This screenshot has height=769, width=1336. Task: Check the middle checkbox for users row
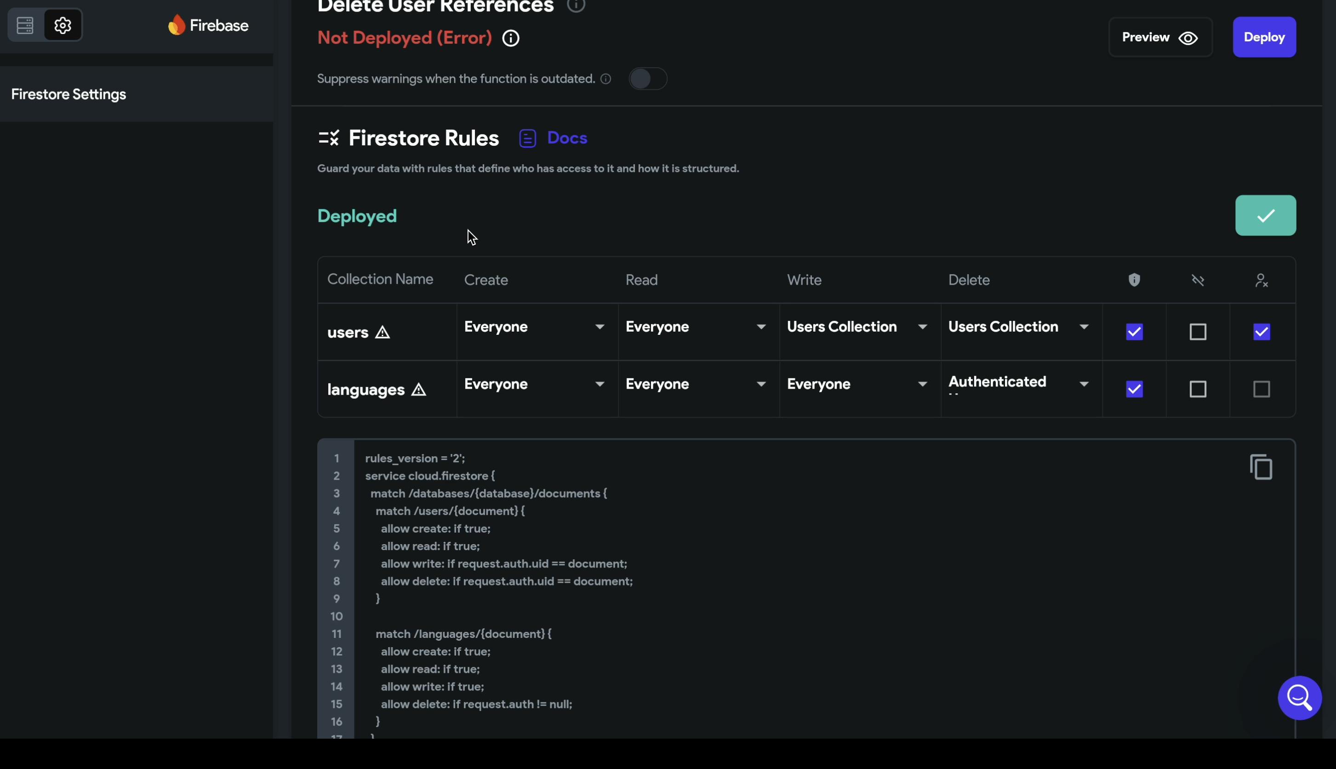click(x=1198, y=332)
